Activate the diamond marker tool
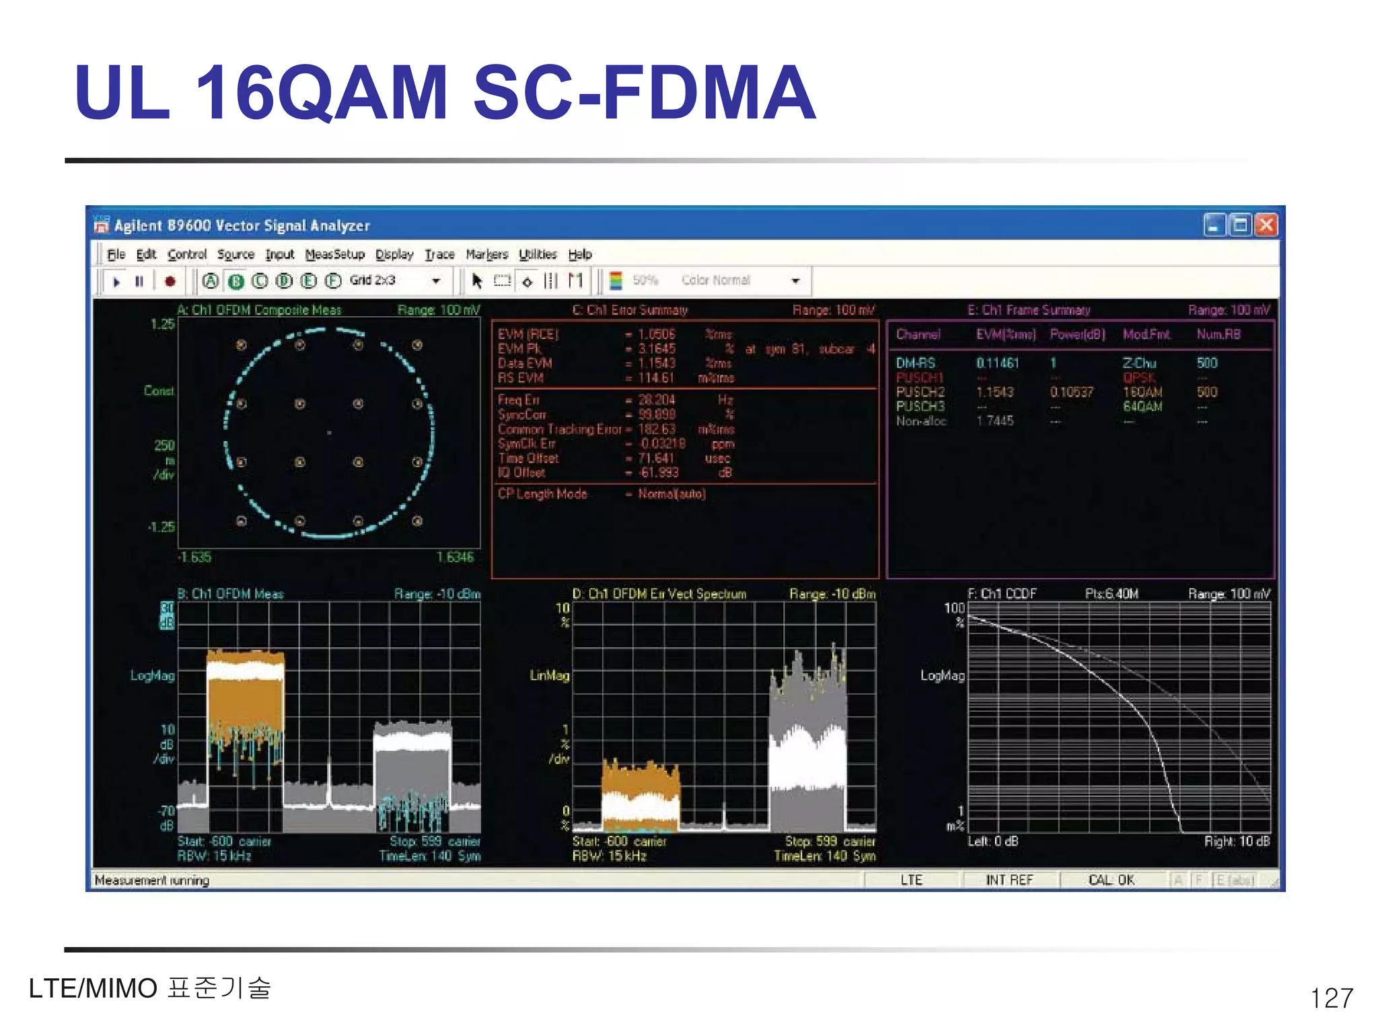Viewport: 1378px width, 1030px height. point(528,281)
